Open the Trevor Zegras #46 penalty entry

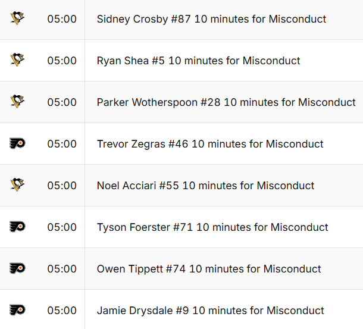click(210, 144)
